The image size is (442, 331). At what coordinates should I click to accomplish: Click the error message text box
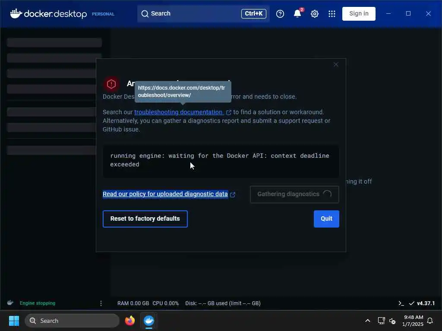tap(221, 161)
